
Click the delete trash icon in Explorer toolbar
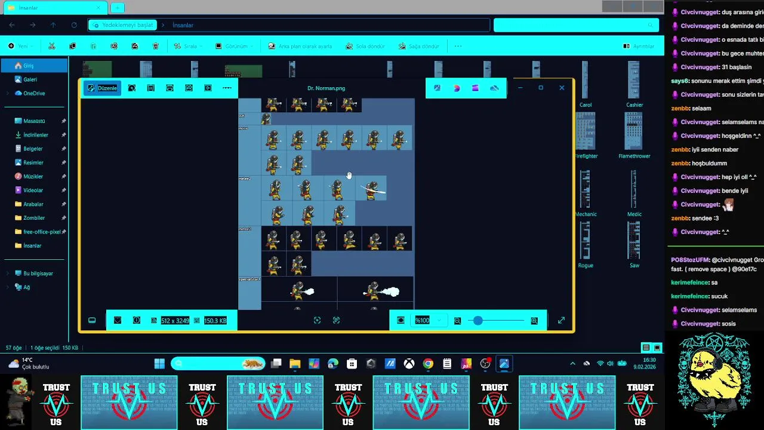point(156,46)
